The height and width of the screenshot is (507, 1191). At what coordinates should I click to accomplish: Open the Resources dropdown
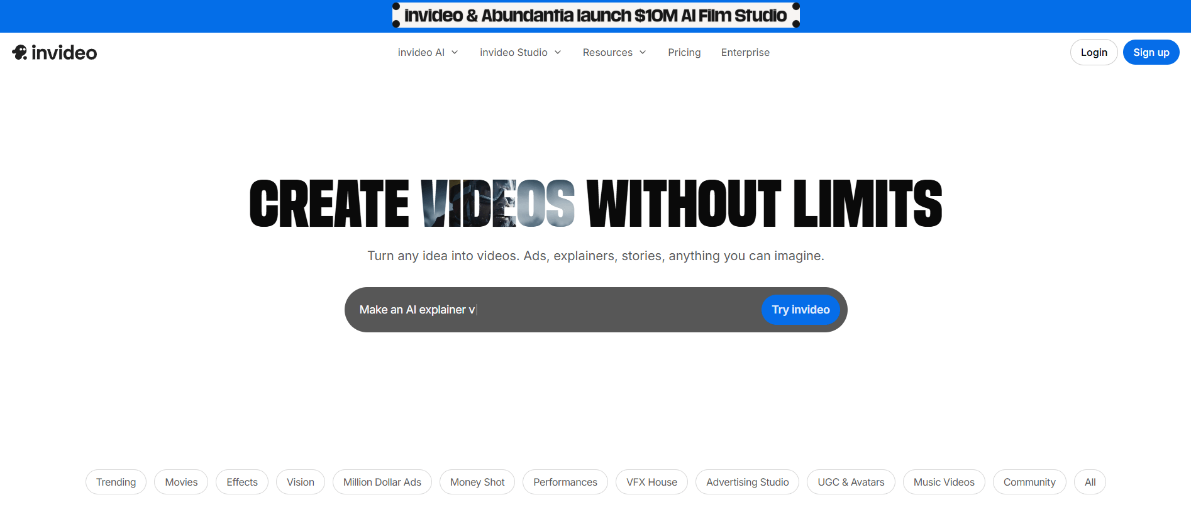(614, 52)
